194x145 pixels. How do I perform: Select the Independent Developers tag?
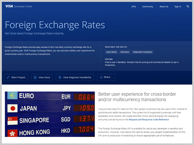pos(142,52)
